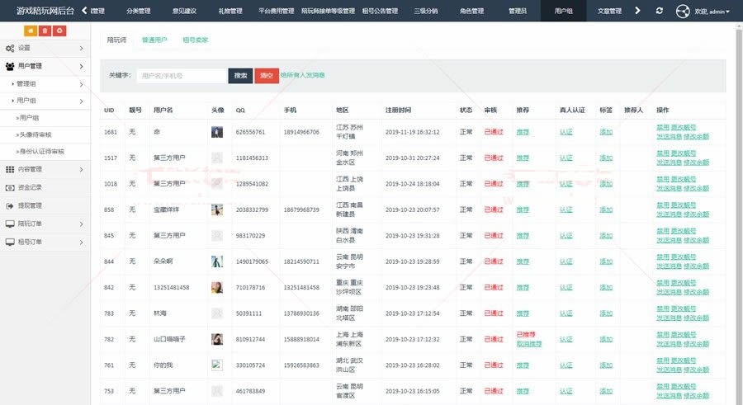Click the 搜索 search button
This screenshot has width=743, height=405.
240,75
